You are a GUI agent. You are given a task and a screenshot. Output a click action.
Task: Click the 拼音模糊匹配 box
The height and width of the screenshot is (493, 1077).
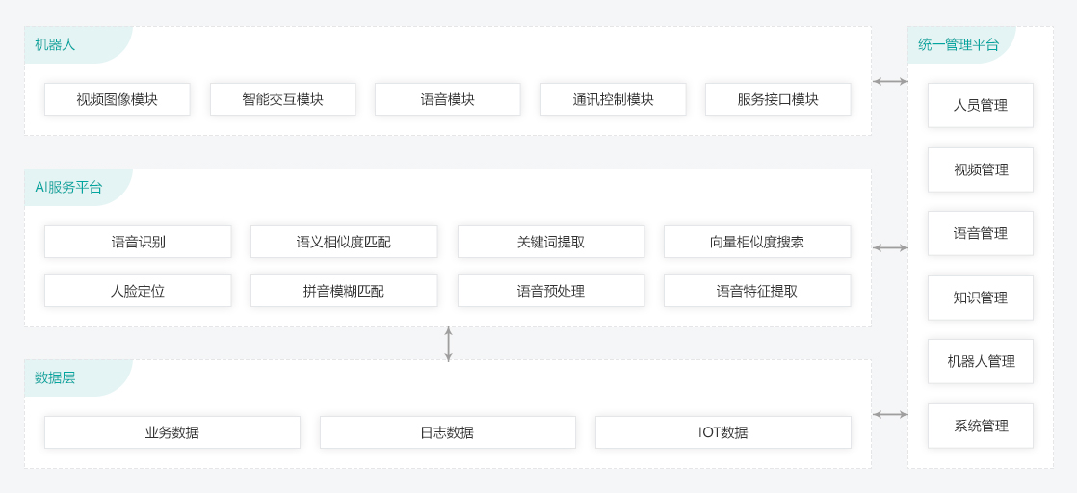(x=344, y=291)
